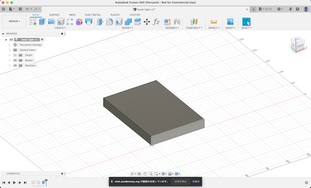Collapse the book light v1 root node
311x188 pixels.
[x=6, y=40]
